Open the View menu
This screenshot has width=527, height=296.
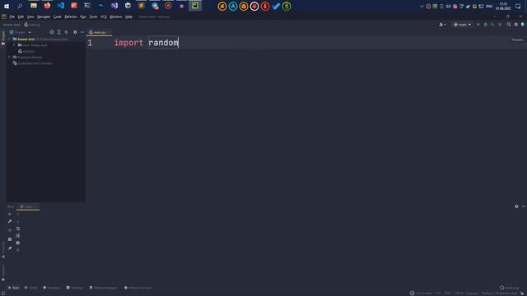[x=30, y=16]
